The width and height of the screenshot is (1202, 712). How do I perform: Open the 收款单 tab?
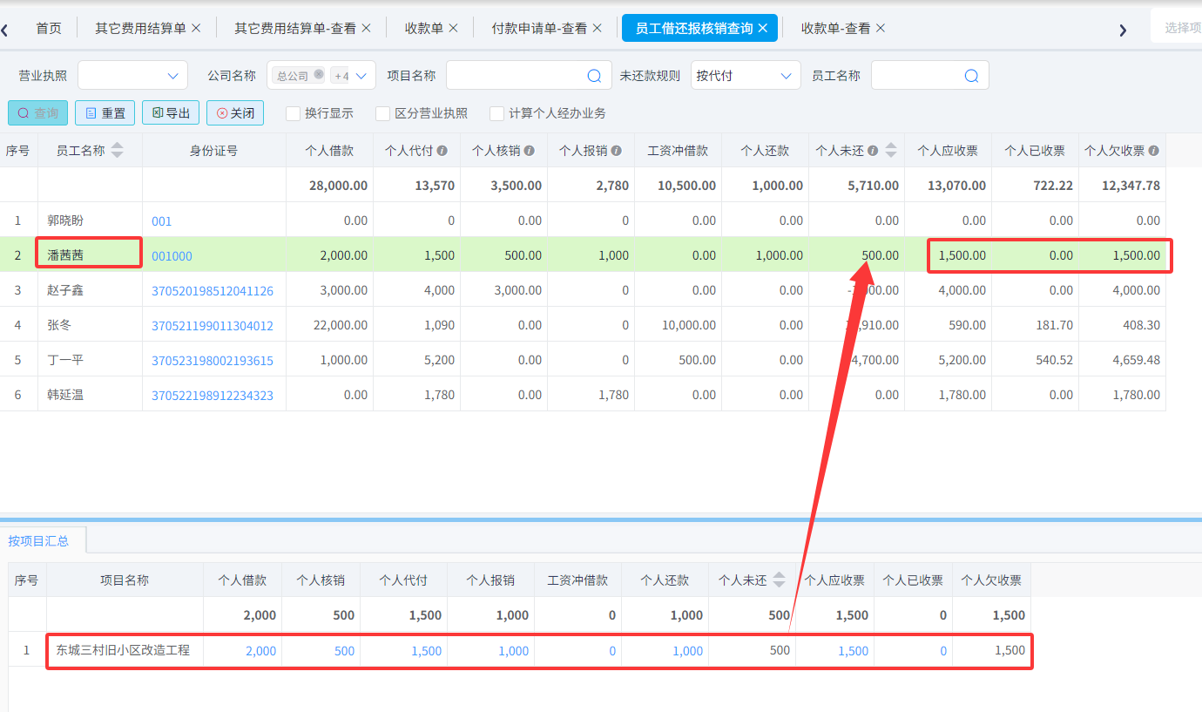pyautogui.click(x=424, y=28)
